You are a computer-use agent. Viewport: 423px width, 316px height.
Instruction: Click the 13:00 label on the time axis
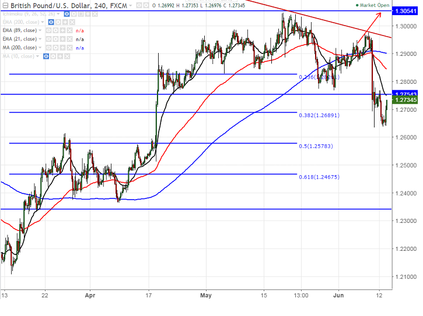(x=301, y=296)
